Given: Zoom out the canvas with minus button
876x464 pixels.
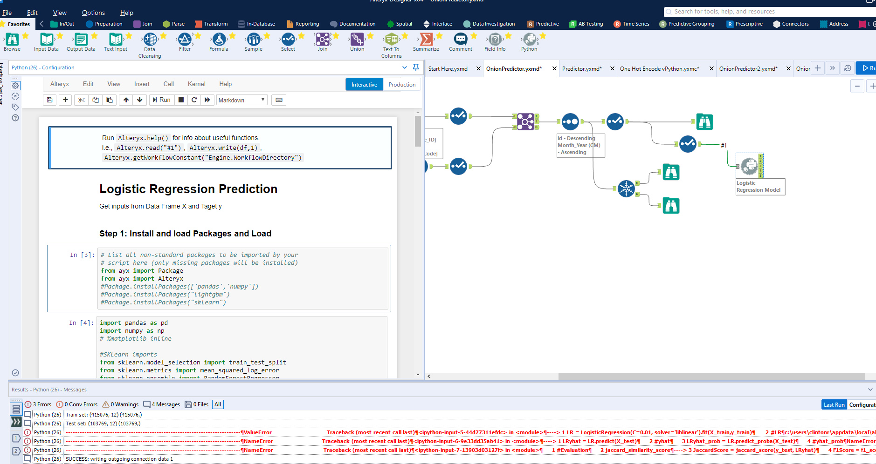Looking at the screenshot, I should pyautogui.click(x=857, y=86).
